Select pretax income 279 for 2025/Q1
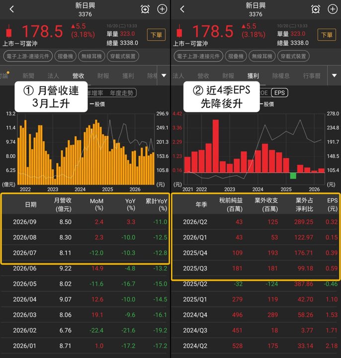 coord(237,299)
